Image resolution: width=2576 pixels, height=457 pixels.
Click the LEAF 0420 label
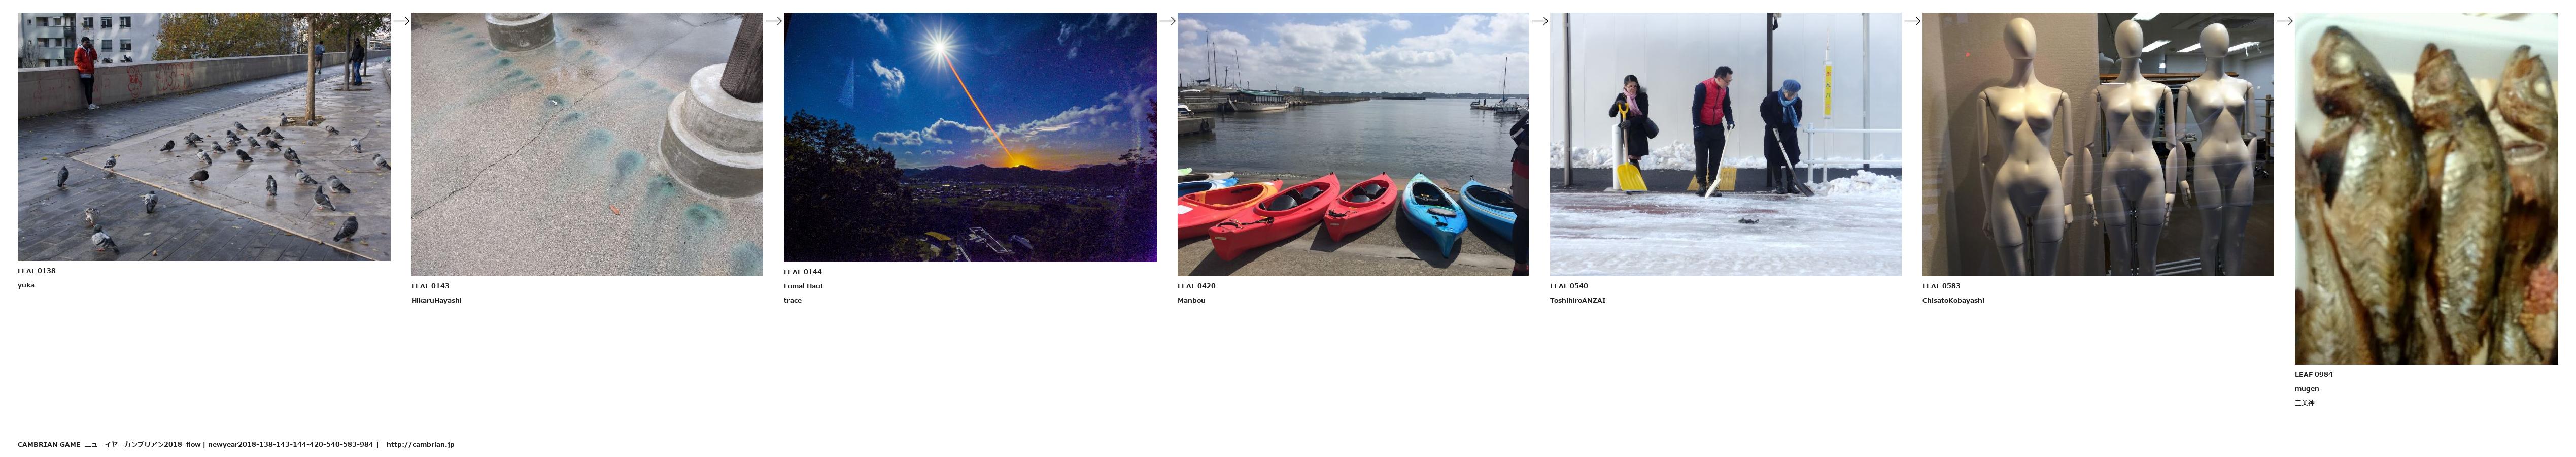pyautogui.click(x=1196, y=286)
